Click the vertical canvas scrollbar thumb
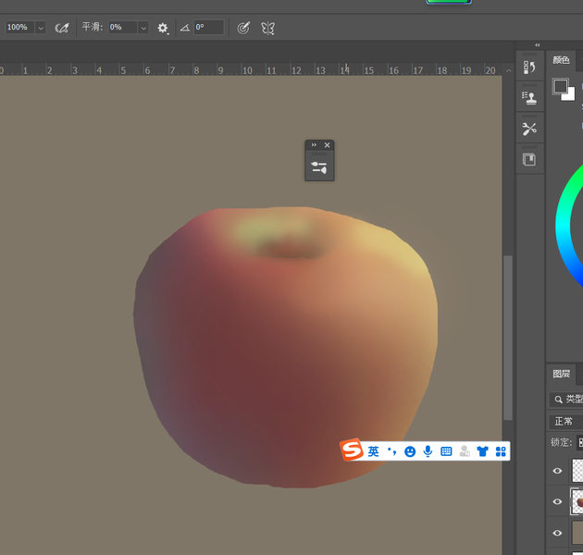The image size is (583, 555). pos(507,338)
